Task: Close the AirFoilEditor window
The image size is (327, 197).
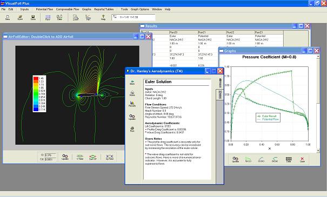Action: pyautogui.click(x=148, y=37)
